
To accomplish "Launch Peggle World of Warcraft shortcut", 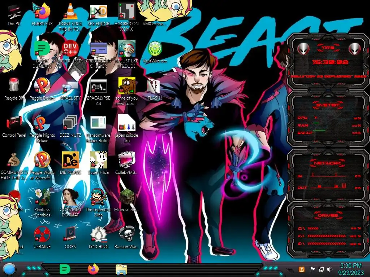I will 42,165.
